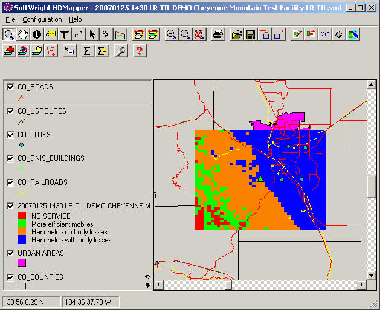Click the red scattered points icon
This screenshot has width=380, height=310.
point(51,51)
